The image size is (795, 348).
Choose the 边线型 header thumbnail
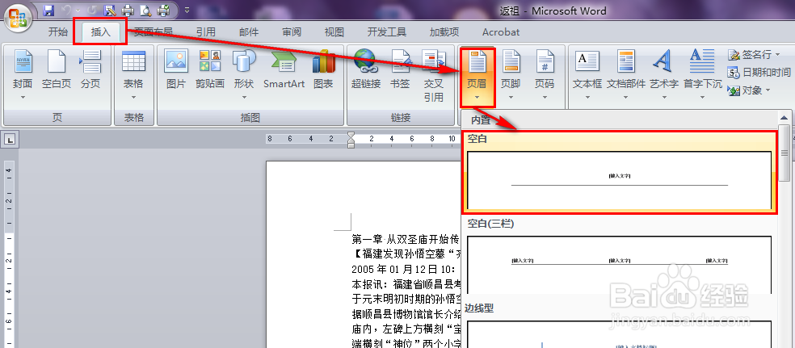pos(619,334)
